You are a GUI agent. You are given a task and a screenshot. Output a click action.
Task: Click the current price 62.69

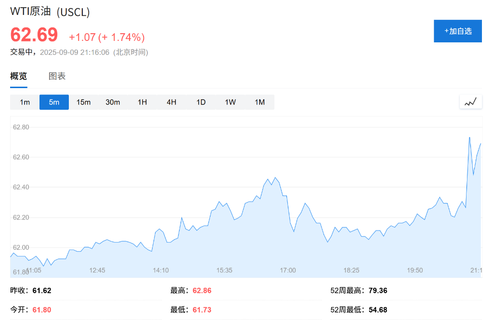click(34, 35)
